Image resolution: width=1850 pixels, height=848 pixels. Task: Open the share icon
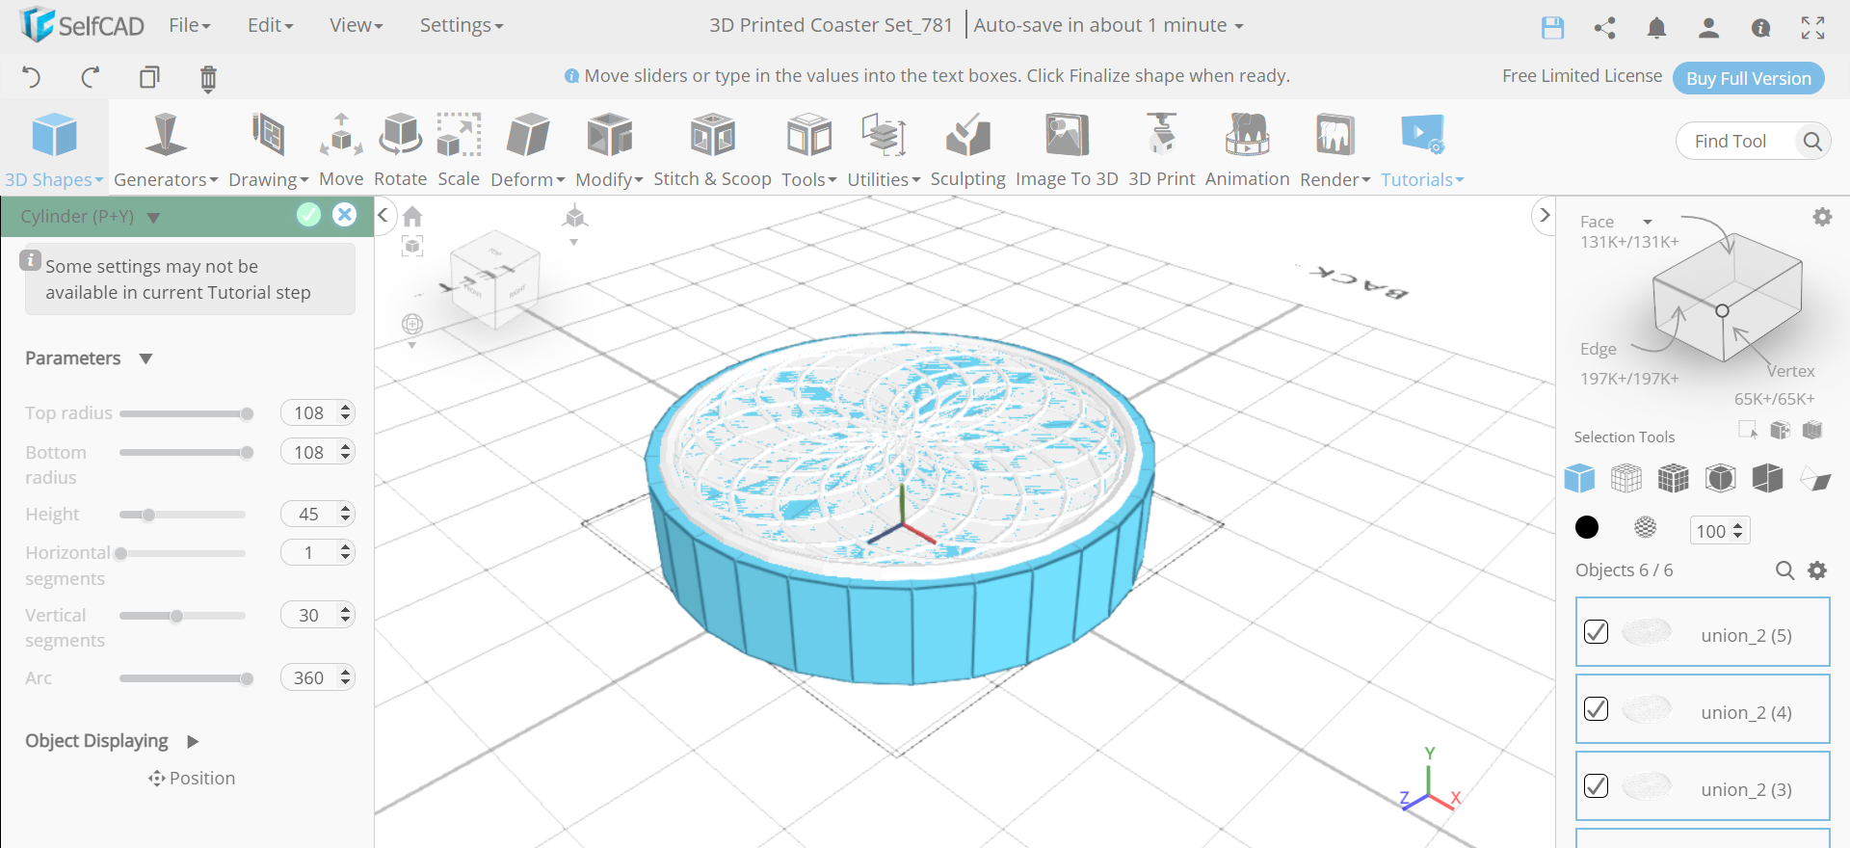1604,28
